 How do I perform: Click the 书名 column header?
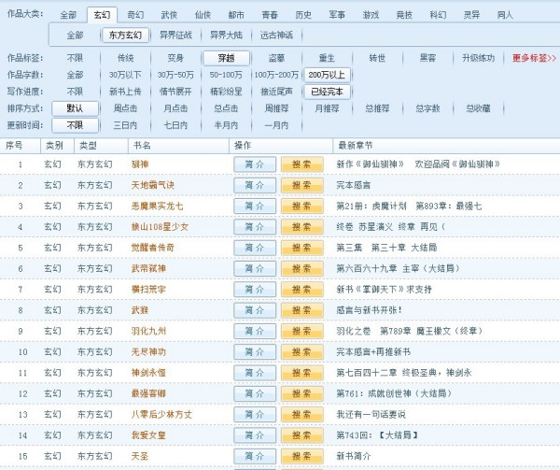pos(142,146)
